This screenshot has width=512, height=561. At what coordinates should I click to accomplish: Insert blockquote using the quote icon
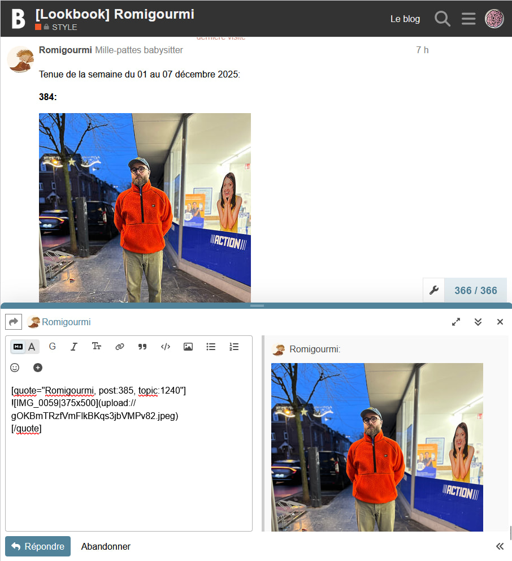[142, 347]
